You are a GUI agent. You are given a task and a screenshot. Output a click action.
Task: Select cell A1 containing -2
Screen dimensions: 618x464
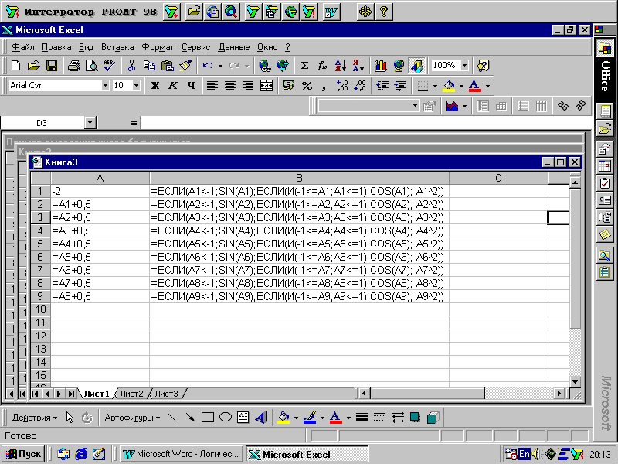coord(100,191)
